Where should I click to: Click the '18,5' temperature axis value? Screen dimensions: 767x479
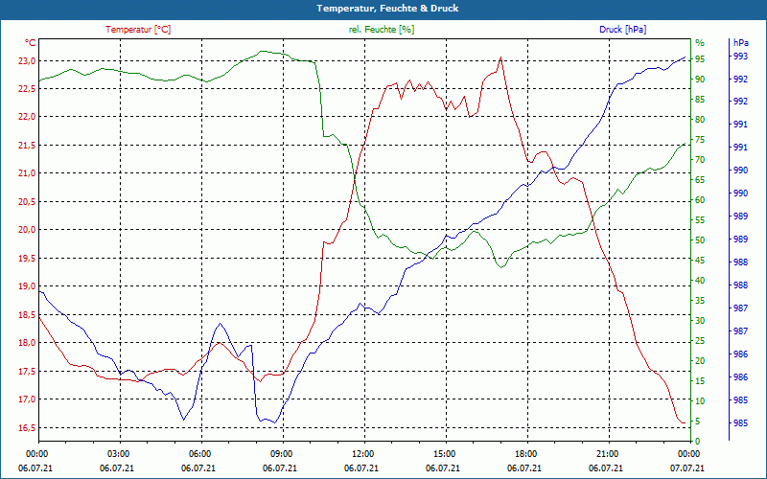(27, 315)
